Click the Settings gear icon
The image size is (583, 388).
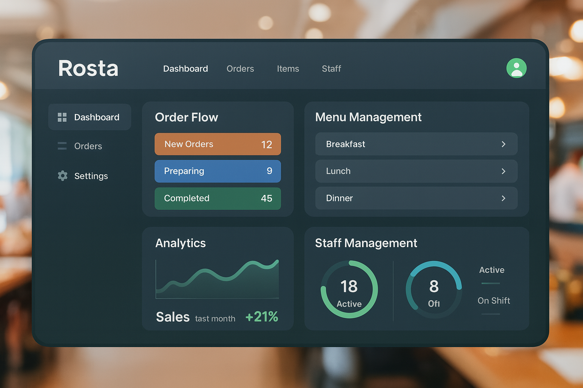point(63,176)
